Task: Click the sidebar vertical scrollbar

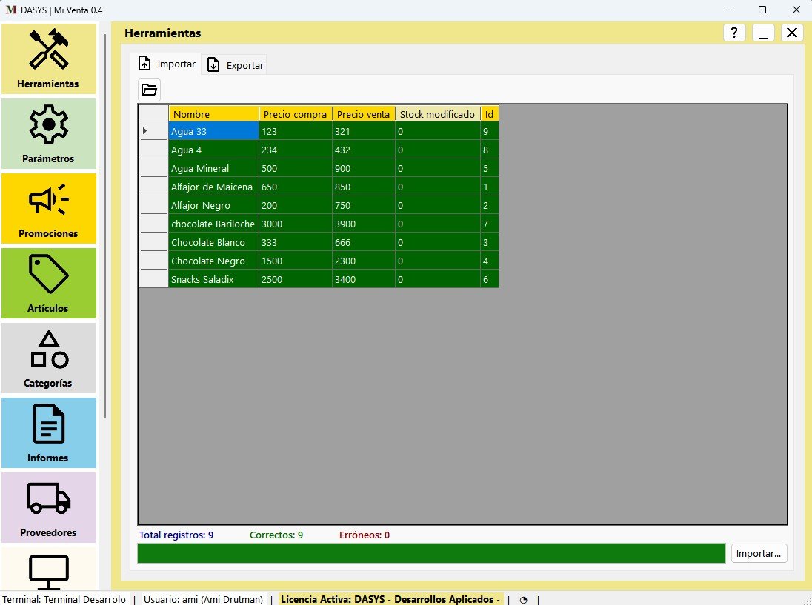Action: tap(106, 222)
